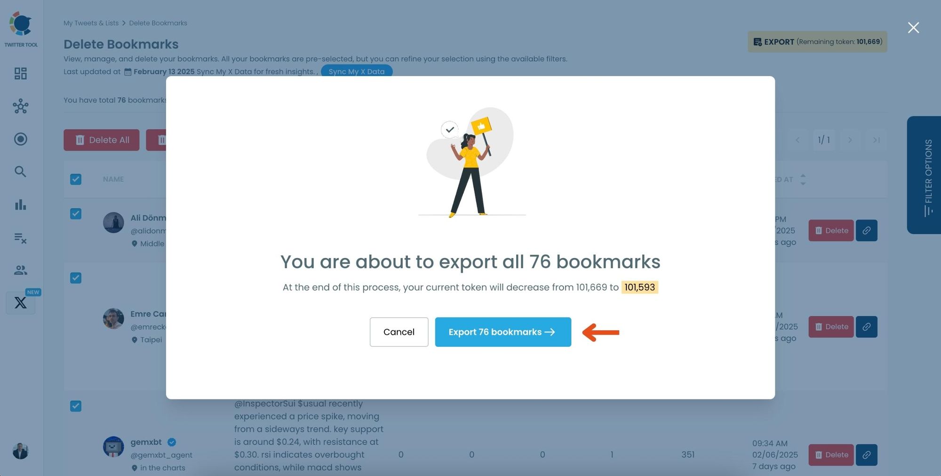Click the EXPORT token indicator at top right
941x476 pixels.
point(817,41)
